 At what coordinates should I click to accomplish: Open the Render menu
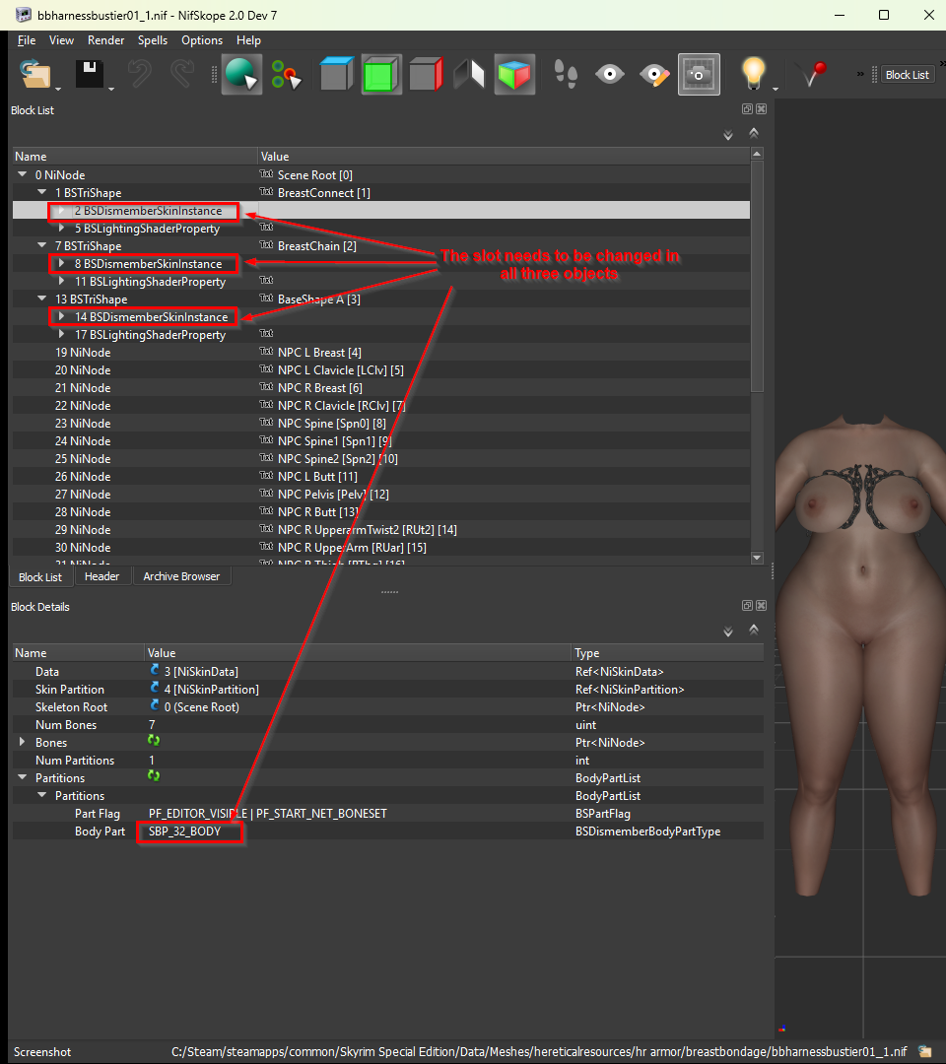[x=105, y=40]
